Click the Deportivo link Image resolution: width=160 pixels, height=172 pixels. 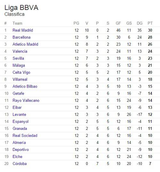[x=21, y=150]
